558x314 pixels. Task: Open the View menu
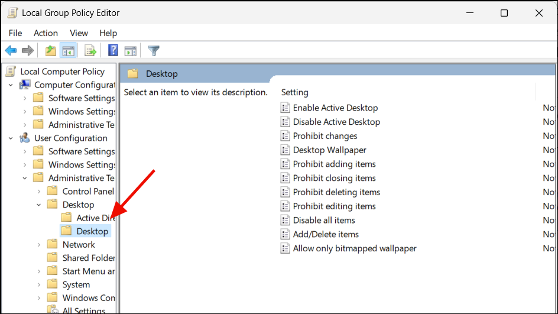coord(79,33)
